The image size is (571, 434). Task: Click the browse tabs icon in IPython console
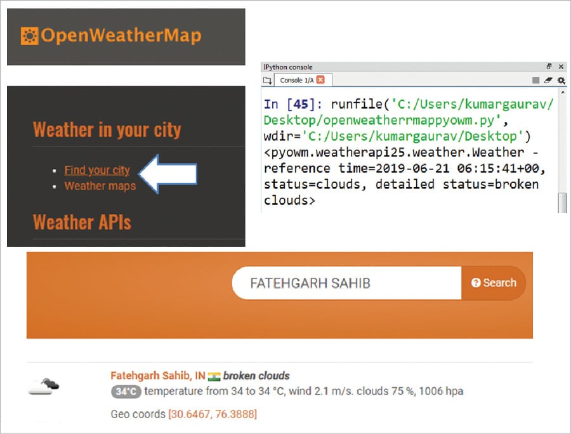pyautogui.click(x=267, y=81)
